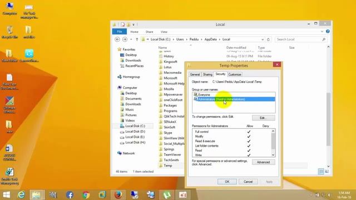Open Downloads under Favorites
This screenshot has height=200, width=356.
(x=133, y=61)
